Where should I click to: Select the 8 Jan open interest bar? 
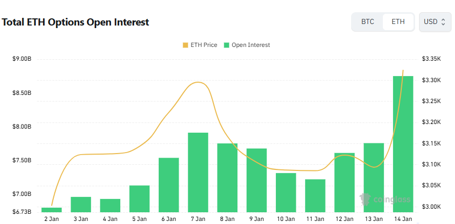(227, 178)
